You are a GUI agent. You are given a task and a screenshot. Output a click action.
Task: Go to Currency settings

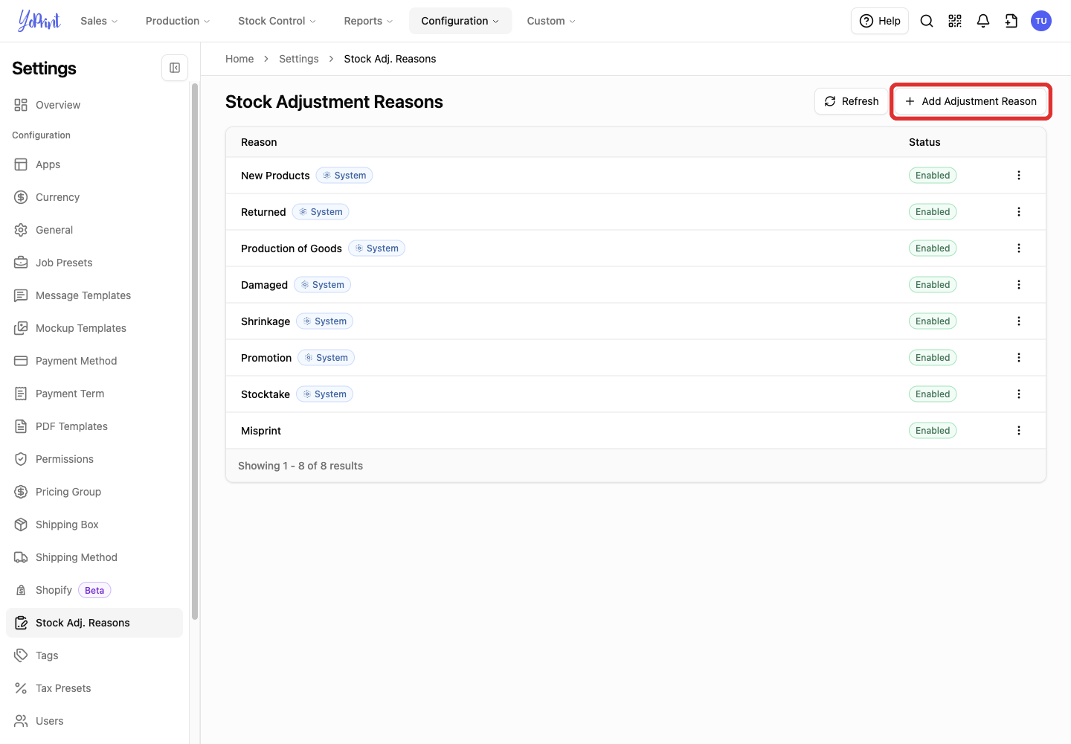coord(94,197)
